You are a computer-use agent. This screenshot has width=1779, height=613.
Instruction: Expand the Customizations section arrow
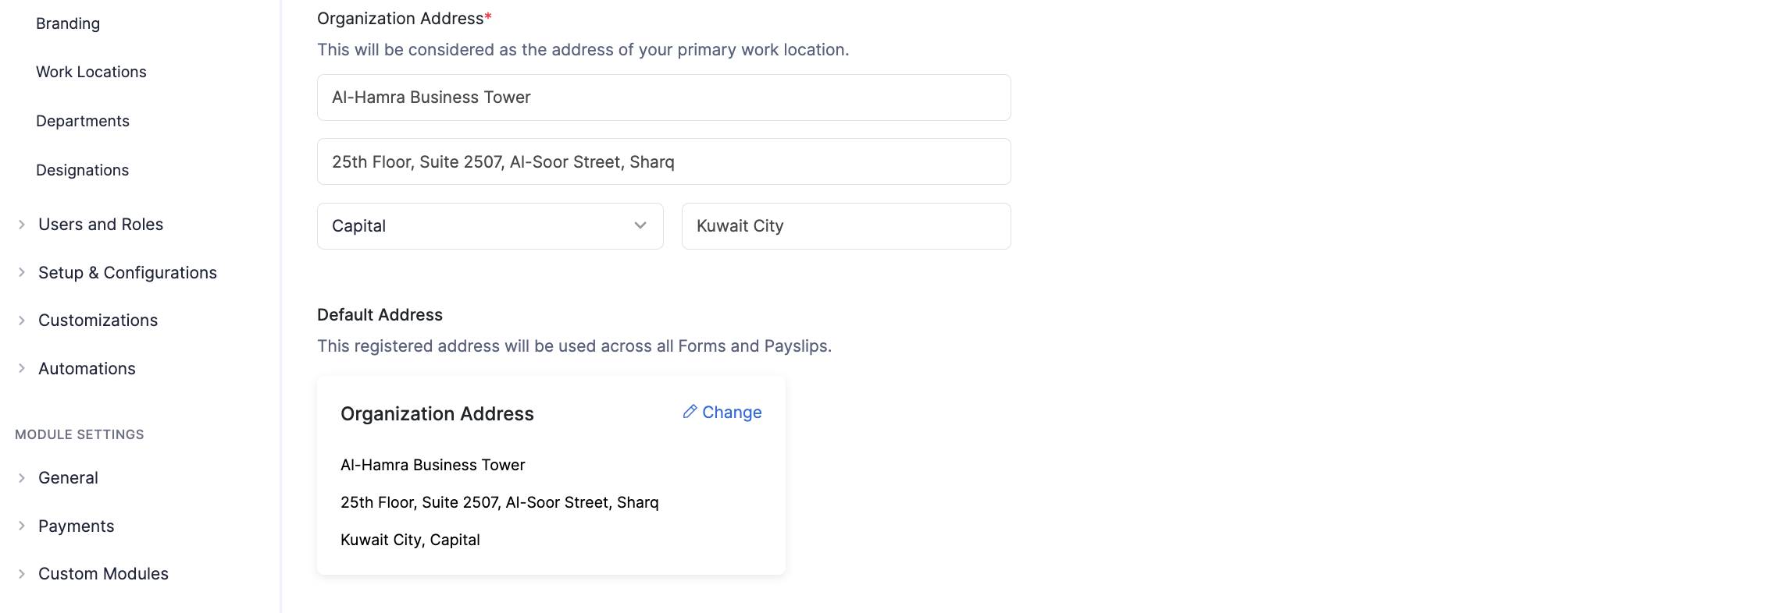(x=22, y=321)
